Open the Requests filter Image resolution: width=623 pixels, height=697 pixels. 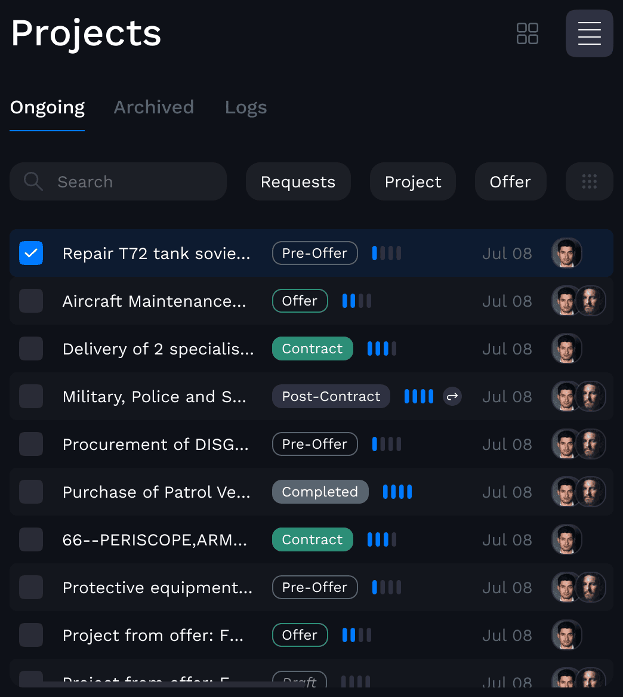coord(298,181)
